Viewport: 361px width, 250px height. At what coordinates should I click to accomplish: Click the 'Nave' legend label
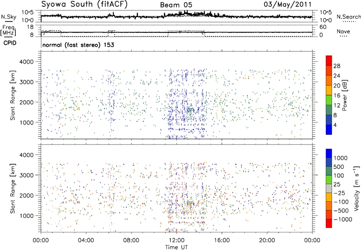[343, 32]
